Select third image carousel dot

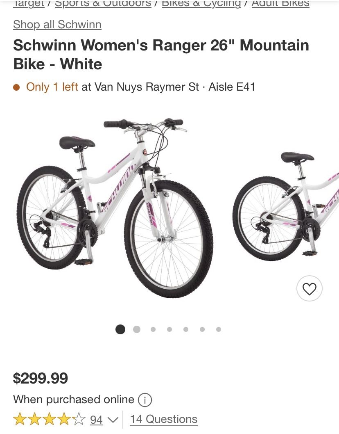click(153, 329)
